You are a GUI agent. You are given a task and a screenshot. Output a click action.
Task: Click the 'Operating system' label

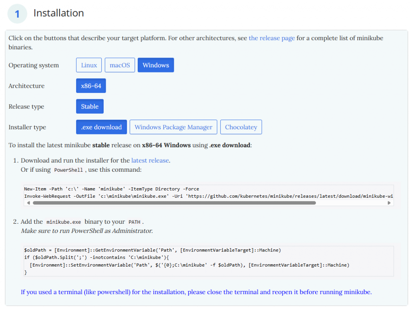[x=34, y=65]
